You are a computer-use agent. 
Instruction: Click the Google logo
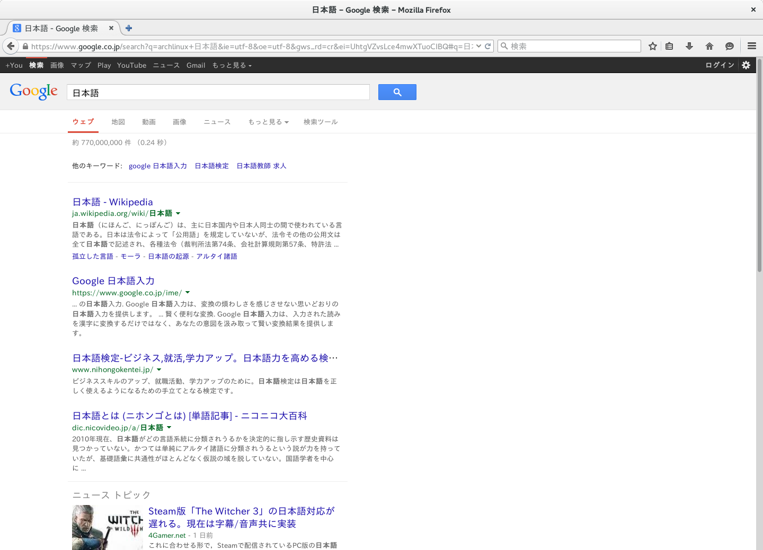click(34, 92)
